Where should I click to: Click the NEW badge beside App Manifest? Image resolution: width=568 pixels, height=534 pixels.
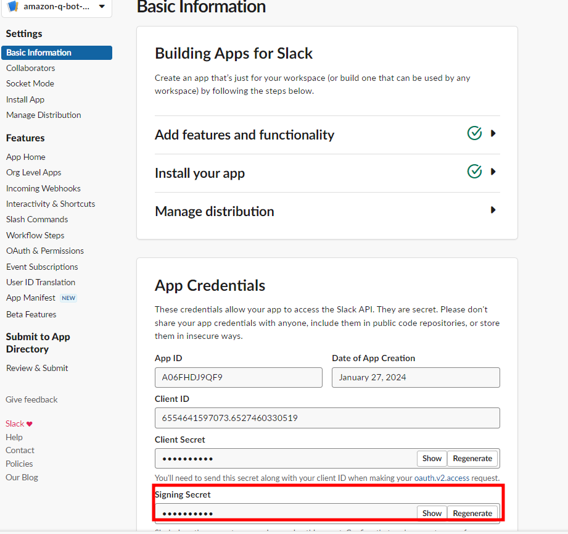68,298
